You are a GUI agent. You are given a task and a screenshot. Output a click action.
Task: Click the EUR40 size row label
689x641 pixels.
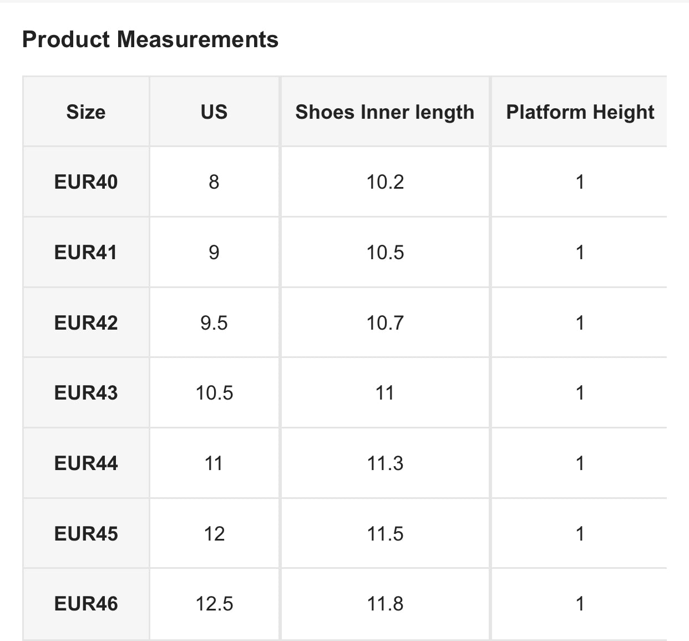[86, 182]
